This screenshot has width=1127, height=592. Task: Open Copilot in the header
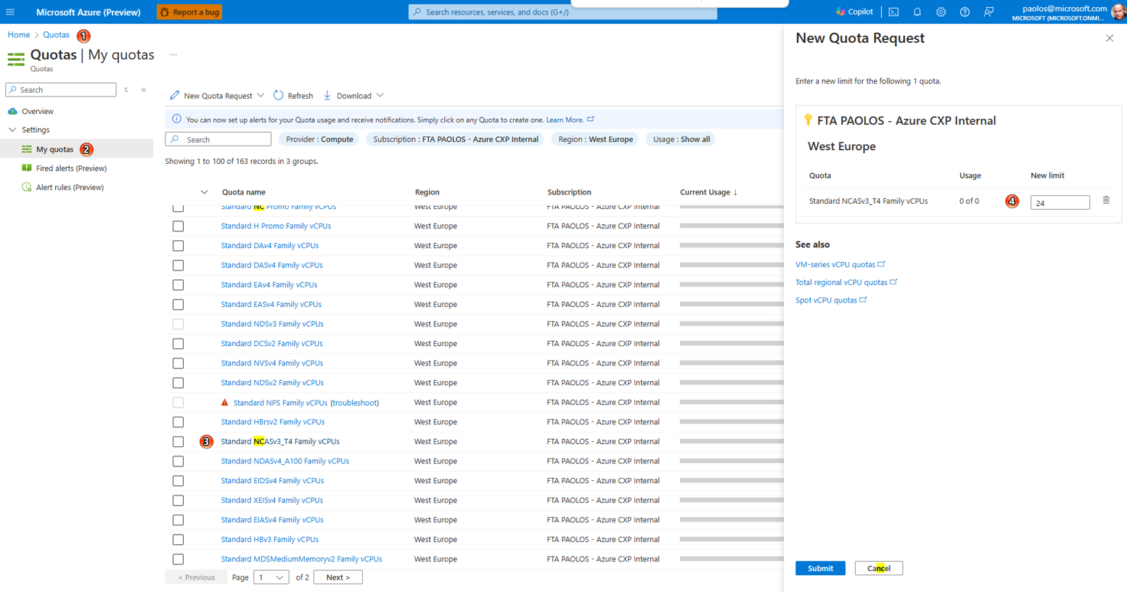point(854,12)
